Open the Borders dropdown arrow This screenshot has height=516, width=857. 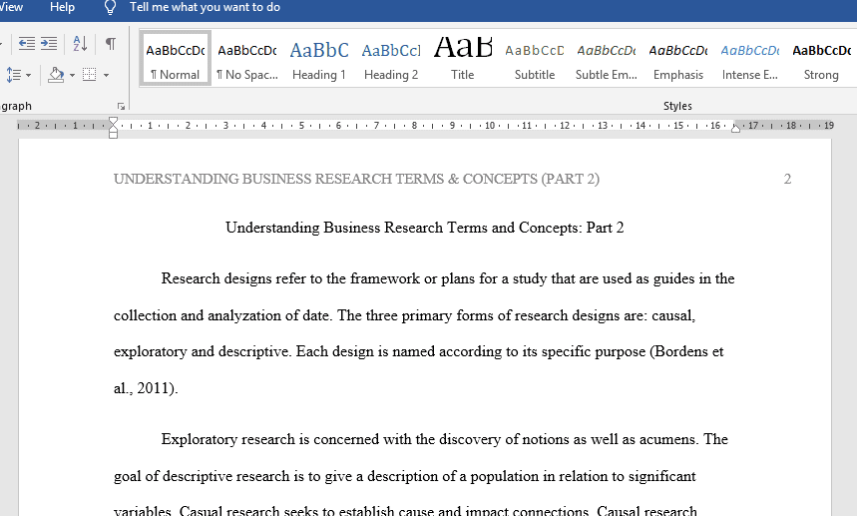pyautogui.click(x=106, y=75)
